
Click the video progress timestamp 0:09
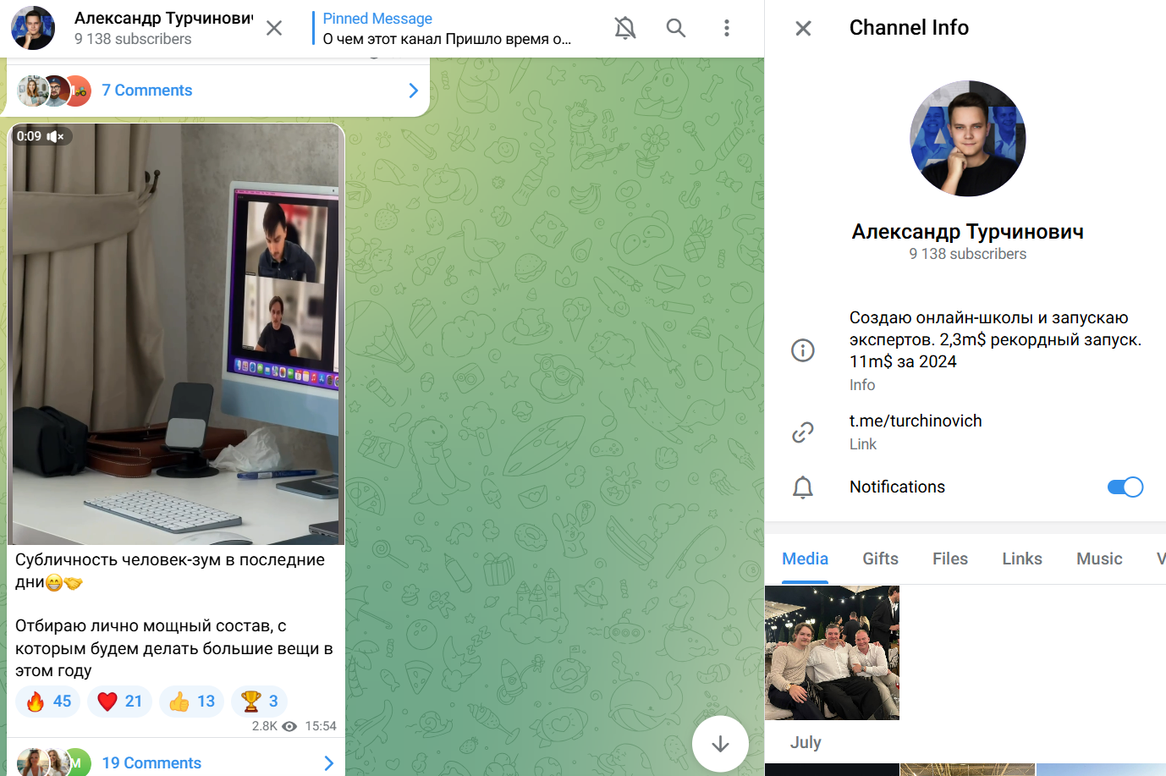(x=30, y=135)
